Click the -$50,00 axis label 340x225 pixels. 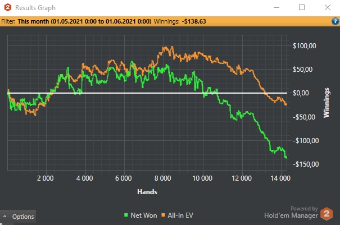[x=304, y=117]
